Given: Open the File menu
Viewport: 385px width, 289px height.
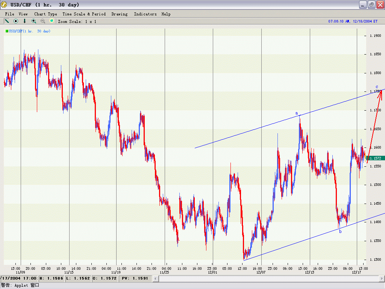Looking at the screenshot, I should pyautogui.click(x=9, y=14).
